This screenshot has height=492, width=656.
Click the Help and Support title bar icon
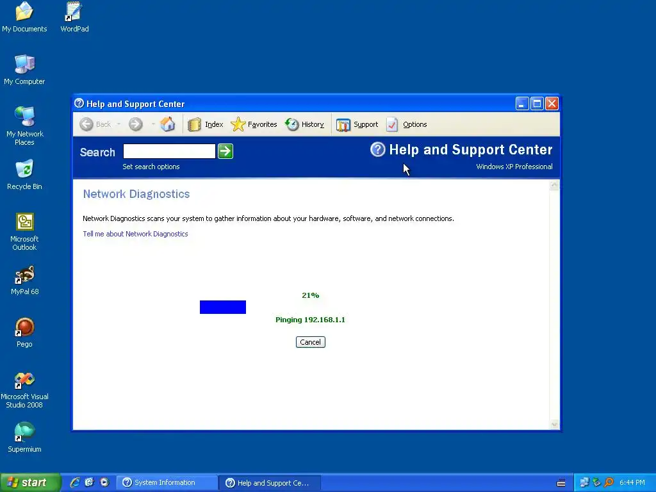pos(79,103)
